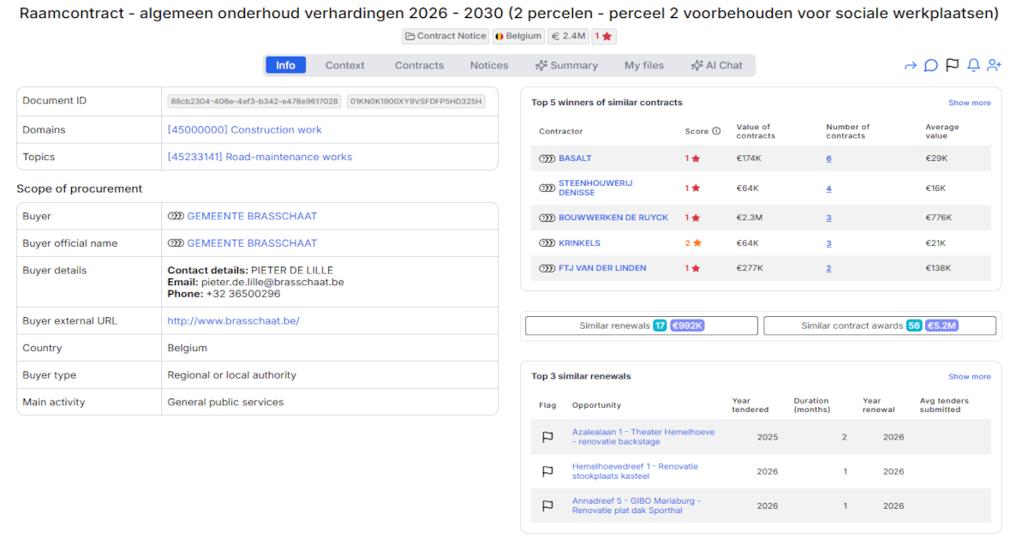Toggle flag for Hemelhoevedreef 1 renewal
The image size is (1028, 538).
[547, 471]
